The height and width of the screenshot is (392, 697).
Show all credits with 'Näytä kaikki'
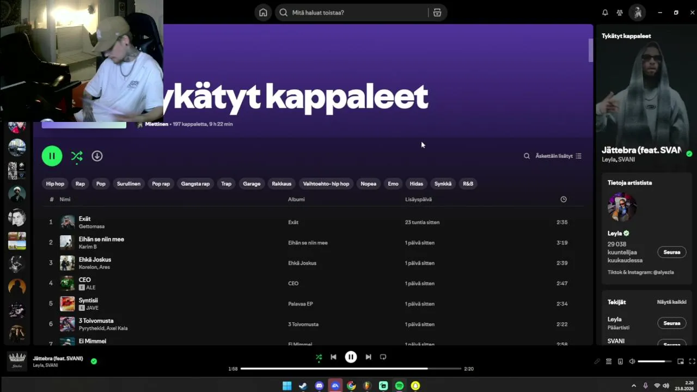[x=671, y=302]
